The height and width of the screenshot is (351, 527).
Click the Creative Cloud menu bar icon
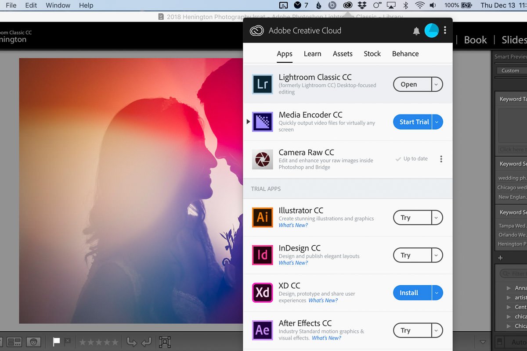pos(347,5)
